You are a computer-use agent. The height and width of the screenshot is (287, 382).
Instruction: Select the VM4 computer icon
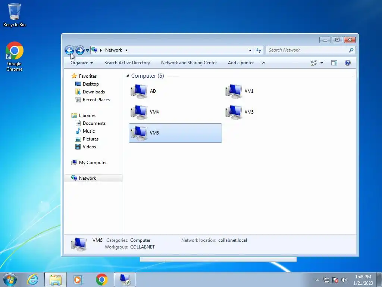(139, 112)
